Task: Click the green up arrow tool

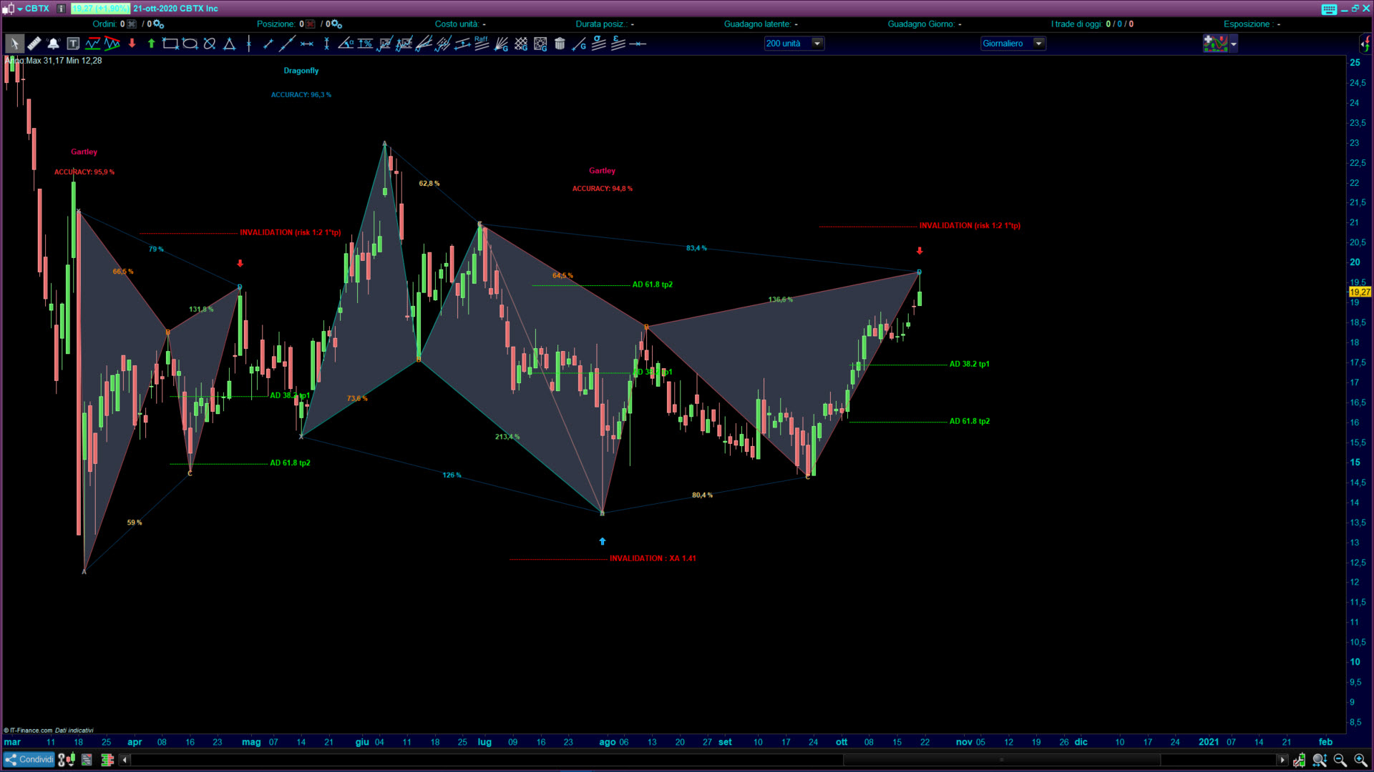Action: [151, 44]
